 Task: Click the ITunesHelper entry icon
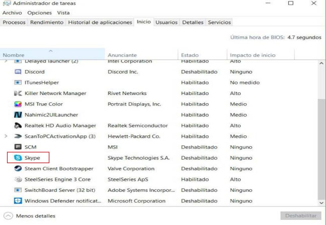(x=18, y=83)
